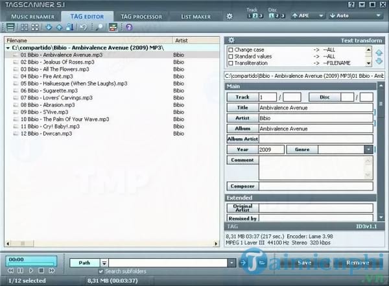Click the small menu arrow beside Path button
This screenshot has height=286, width=389.
(x=104, y=263)
